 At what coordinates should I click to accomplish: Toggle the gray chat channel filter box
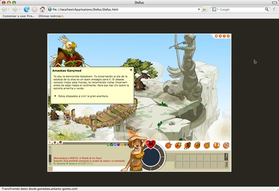point(125,145)
